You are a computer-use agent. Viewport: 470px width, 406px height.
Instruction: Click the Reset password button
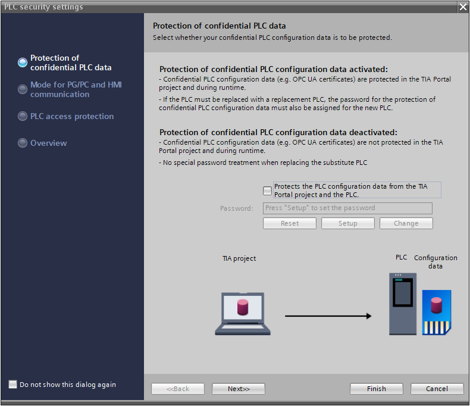[290, 223]
